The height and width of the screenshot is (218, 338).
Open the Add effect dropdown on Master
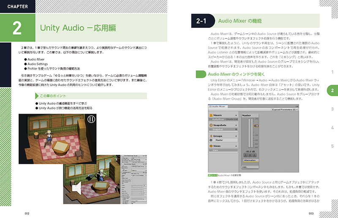pos(245,167)
